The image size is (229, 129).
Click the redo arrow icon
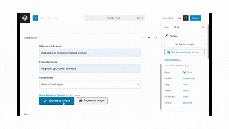pos(49,18)
